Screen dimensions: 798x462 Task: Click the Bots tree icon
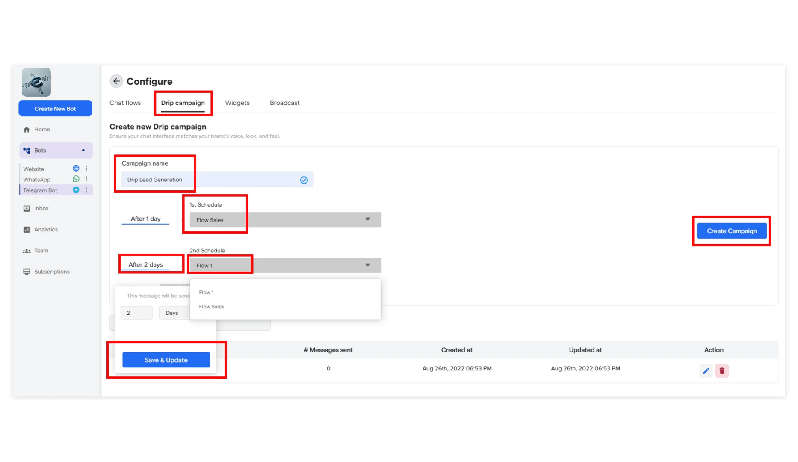[27, 151]
